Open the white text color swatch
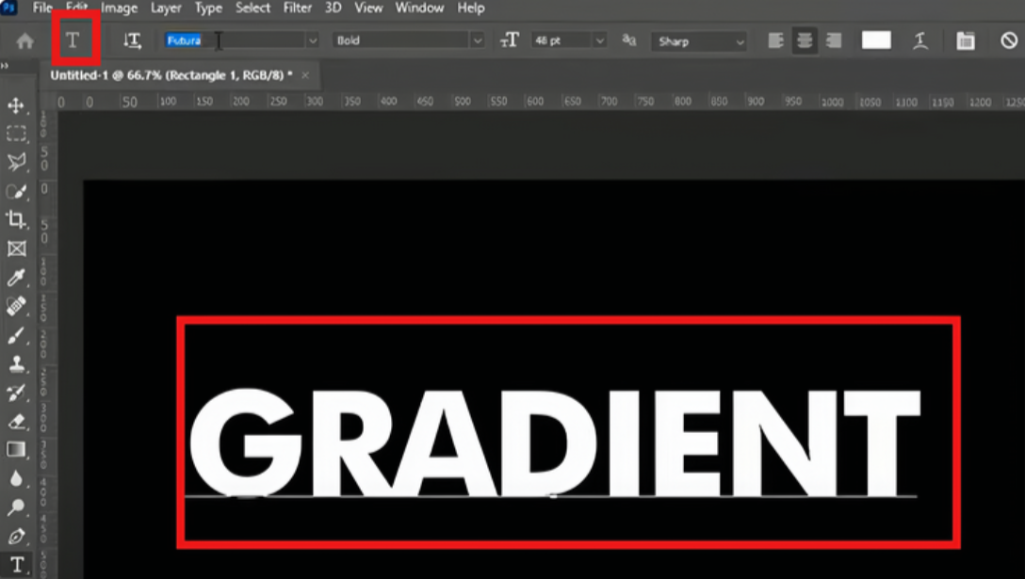Screen dimensions: 1025x579 click(876, 40)
